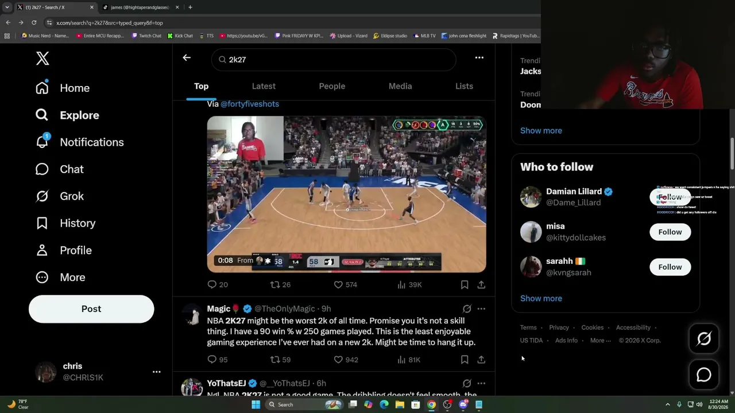Screen dimensions: 735x413
Task: Share Magic's post
Action: [x=481, y=360]
